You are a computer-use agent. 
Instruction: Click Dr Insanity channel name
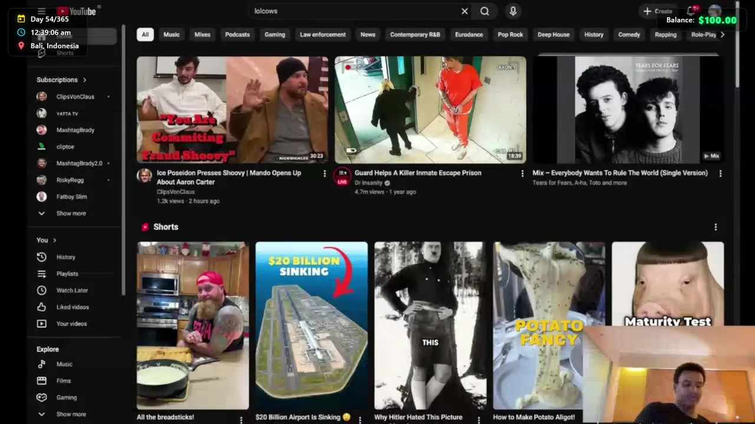click(x=369, y=183)
